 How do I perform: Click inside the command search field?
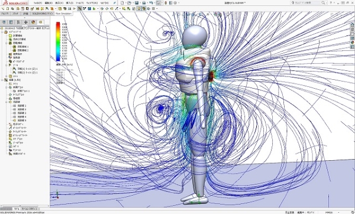click(x=308, y=3)
